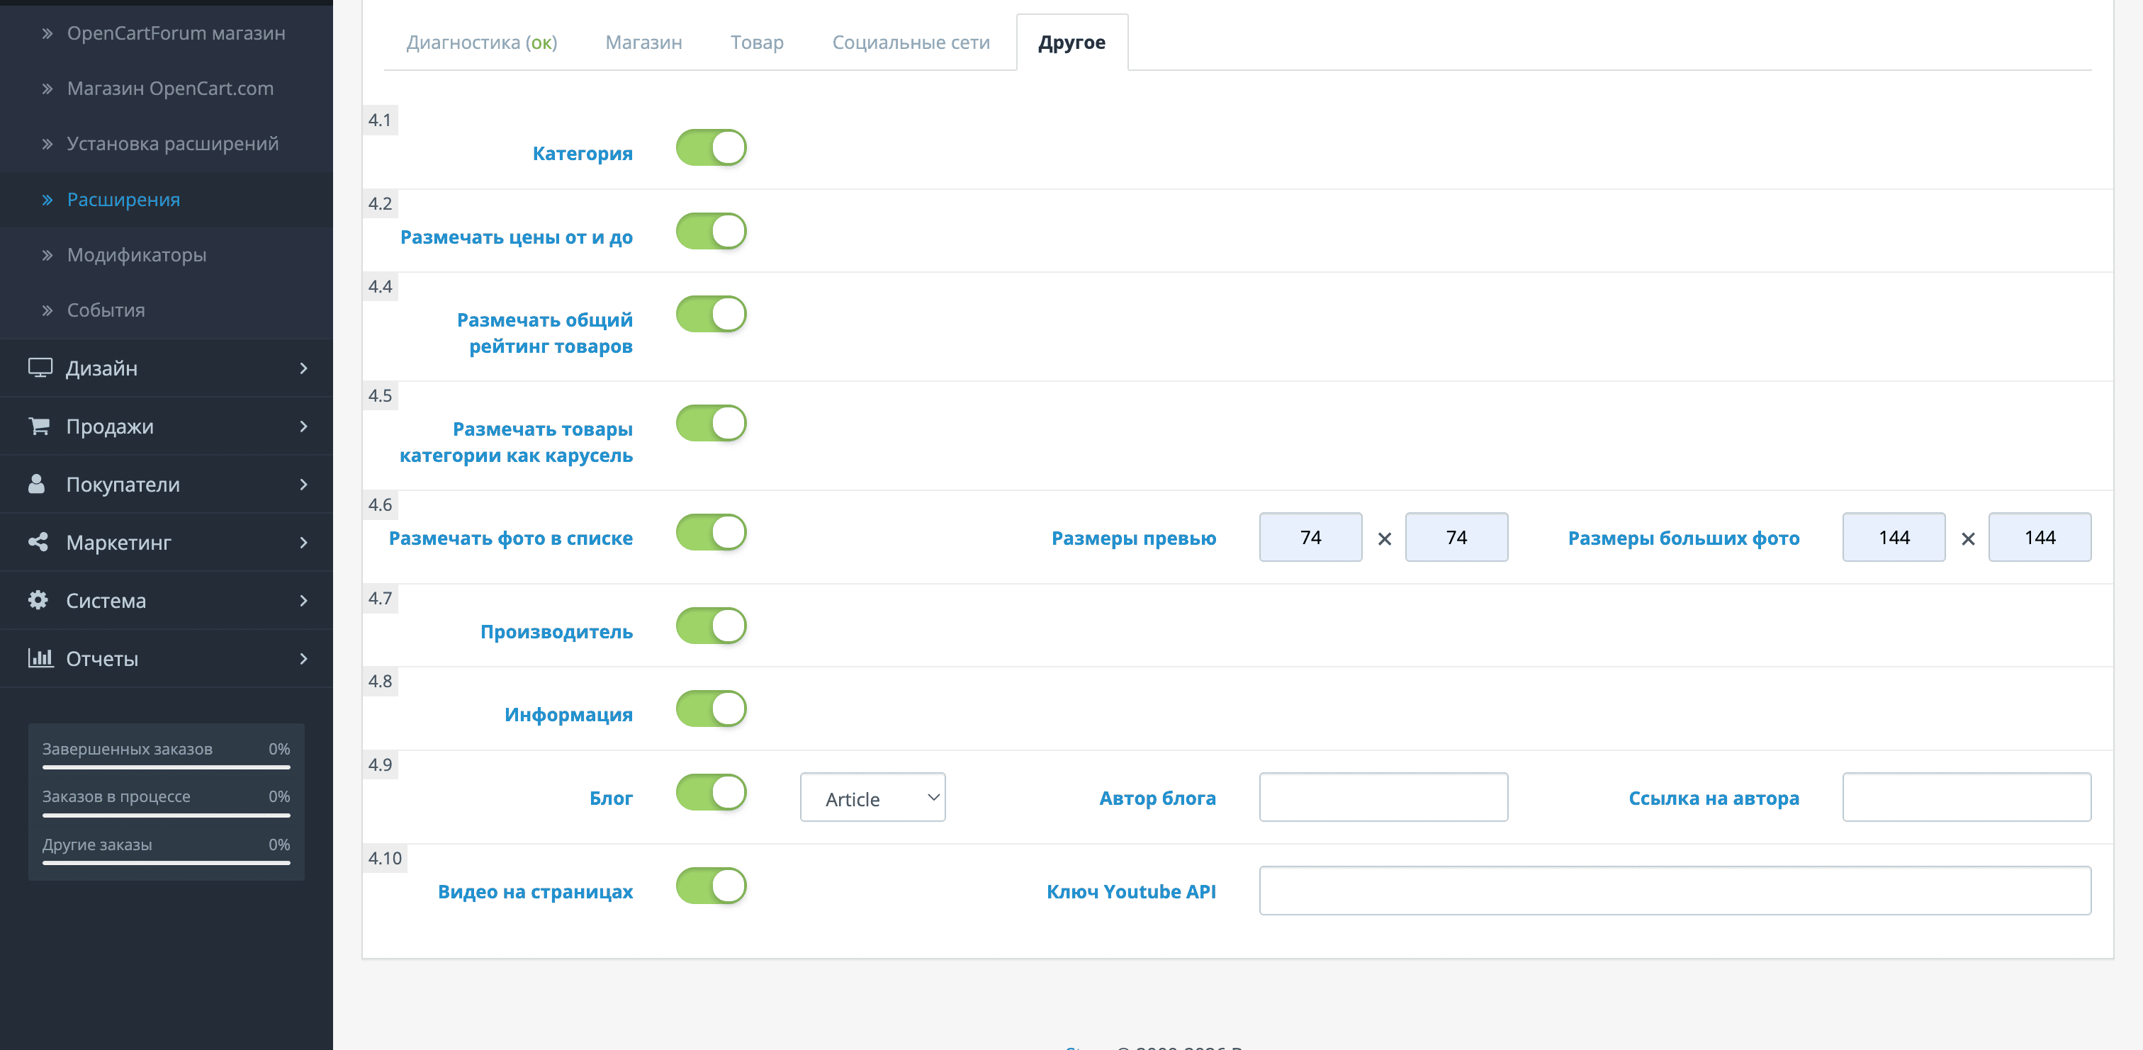Switch off Размечать фото в списке
The image size is (2143, 1050).
coord(711,533)
